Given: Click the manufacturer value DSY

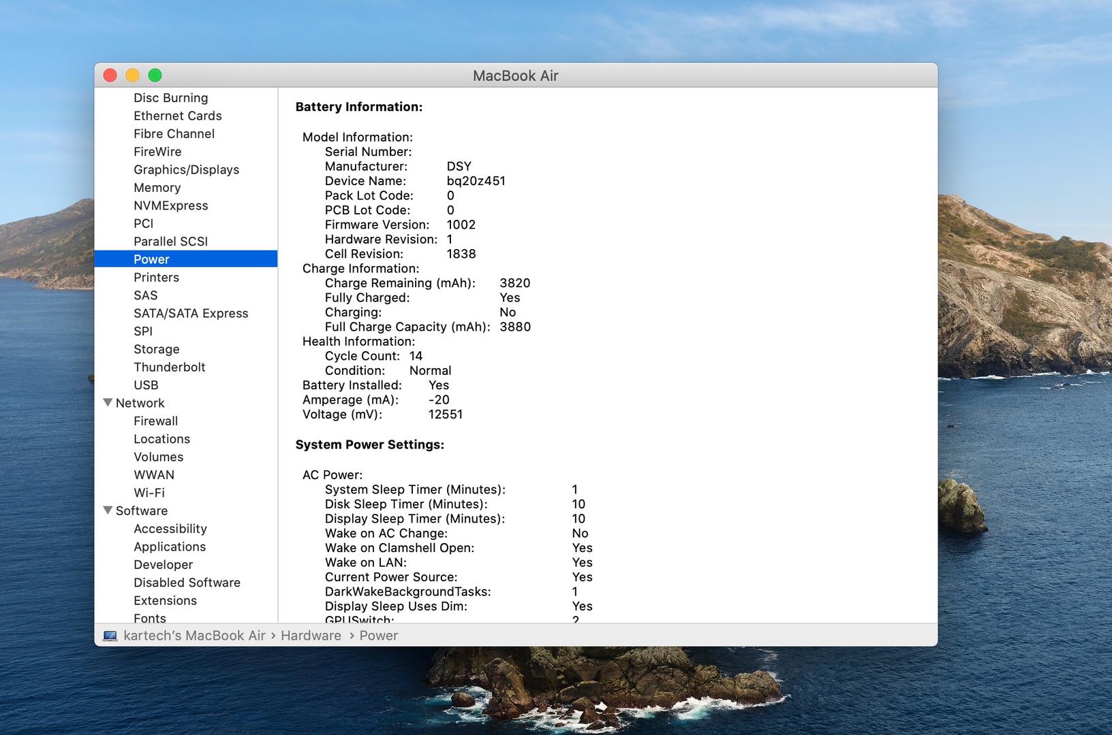Looking at the screenshot, I should [459, 167].
